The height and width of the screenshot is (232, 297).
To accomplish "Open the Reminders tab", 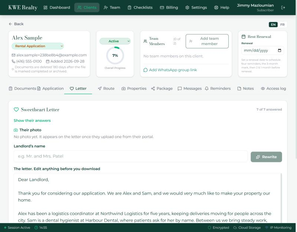I will (218, 89).
